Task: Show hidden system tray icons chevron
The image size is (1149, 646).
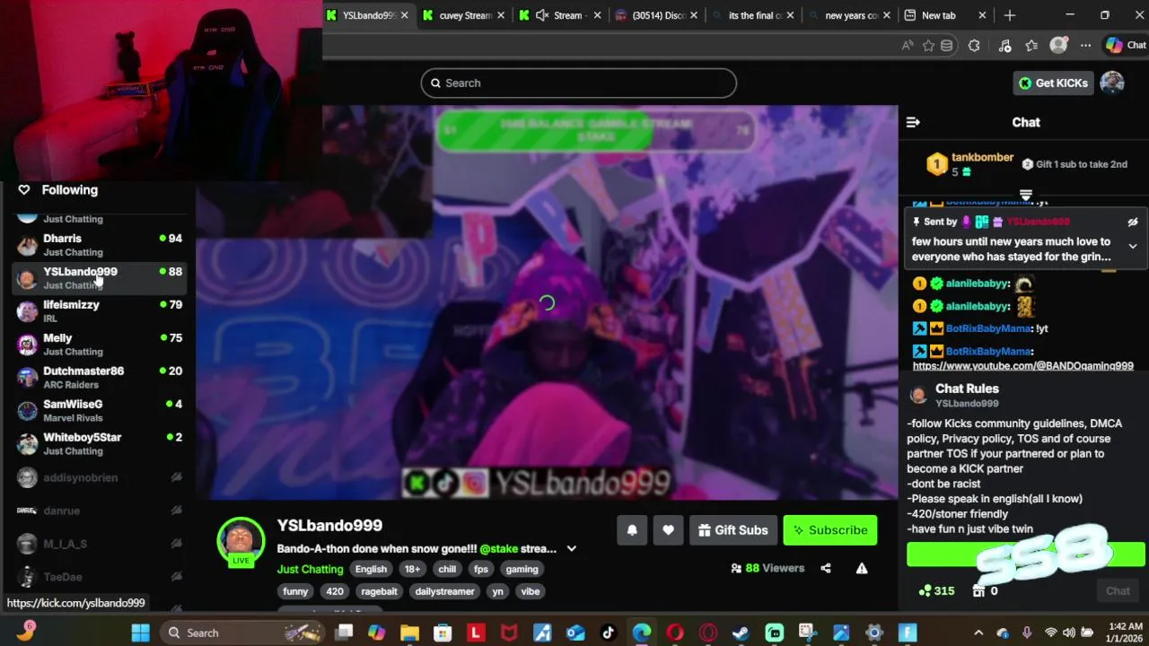Action: click(978, 633)
